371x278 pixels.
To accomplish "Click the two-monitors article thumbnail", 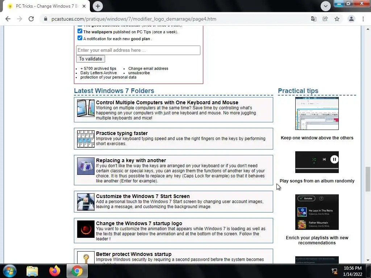I will 86,108.
